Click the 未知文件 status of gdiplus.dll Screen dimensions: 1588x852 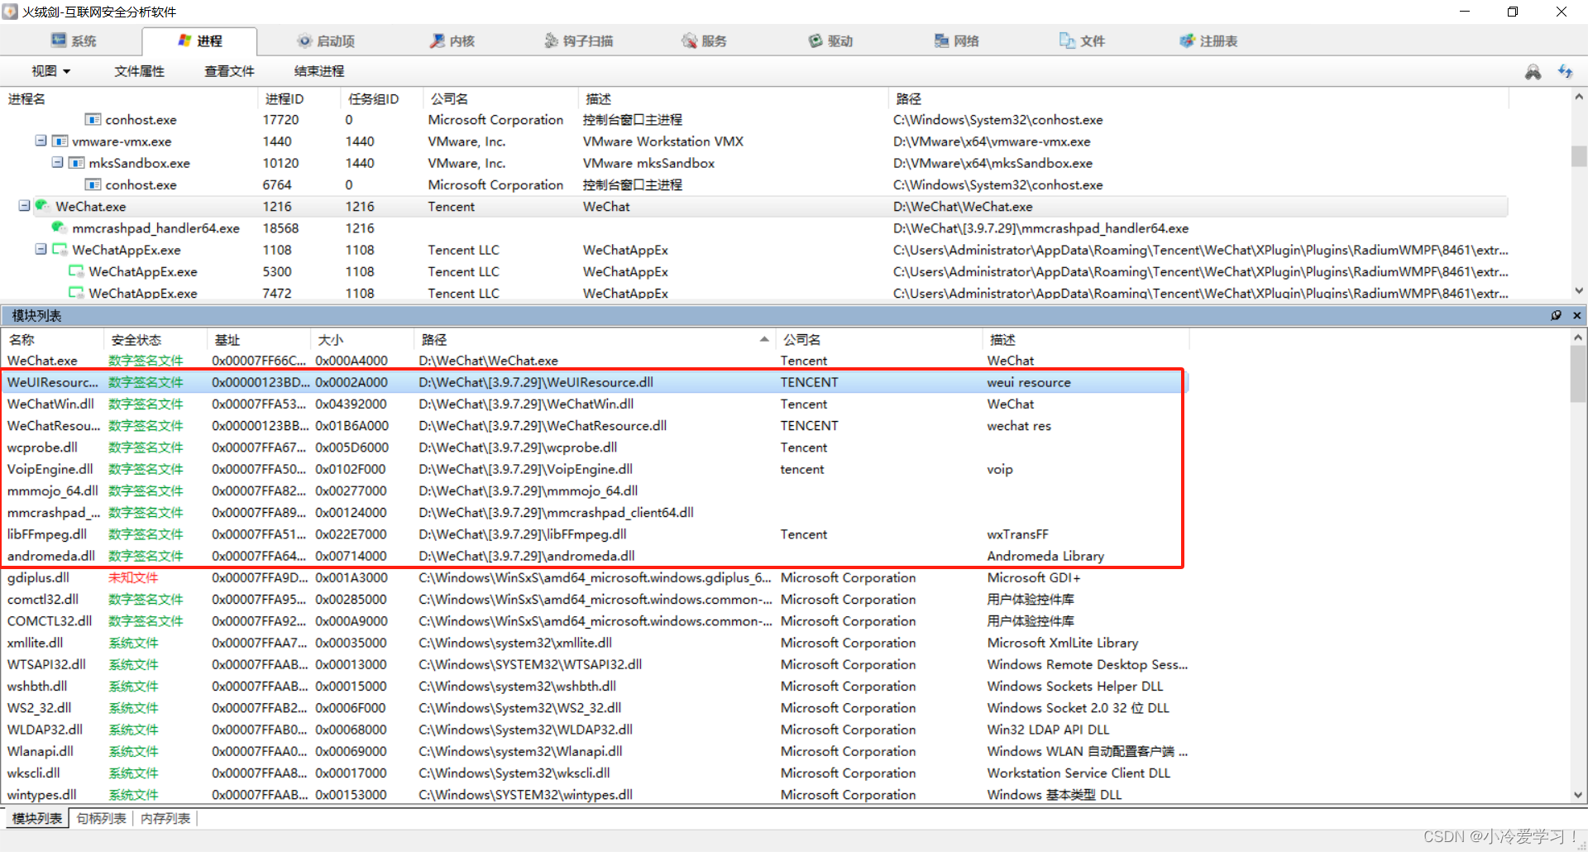[133, 577]
